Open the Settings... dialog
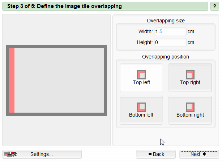 point(42,154)
